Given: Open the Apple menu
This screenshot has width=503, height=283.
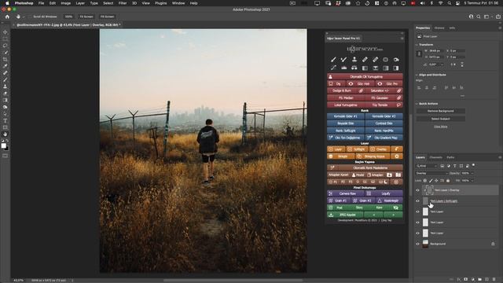Looking at the screenshot, I should (x=7, y=3).
